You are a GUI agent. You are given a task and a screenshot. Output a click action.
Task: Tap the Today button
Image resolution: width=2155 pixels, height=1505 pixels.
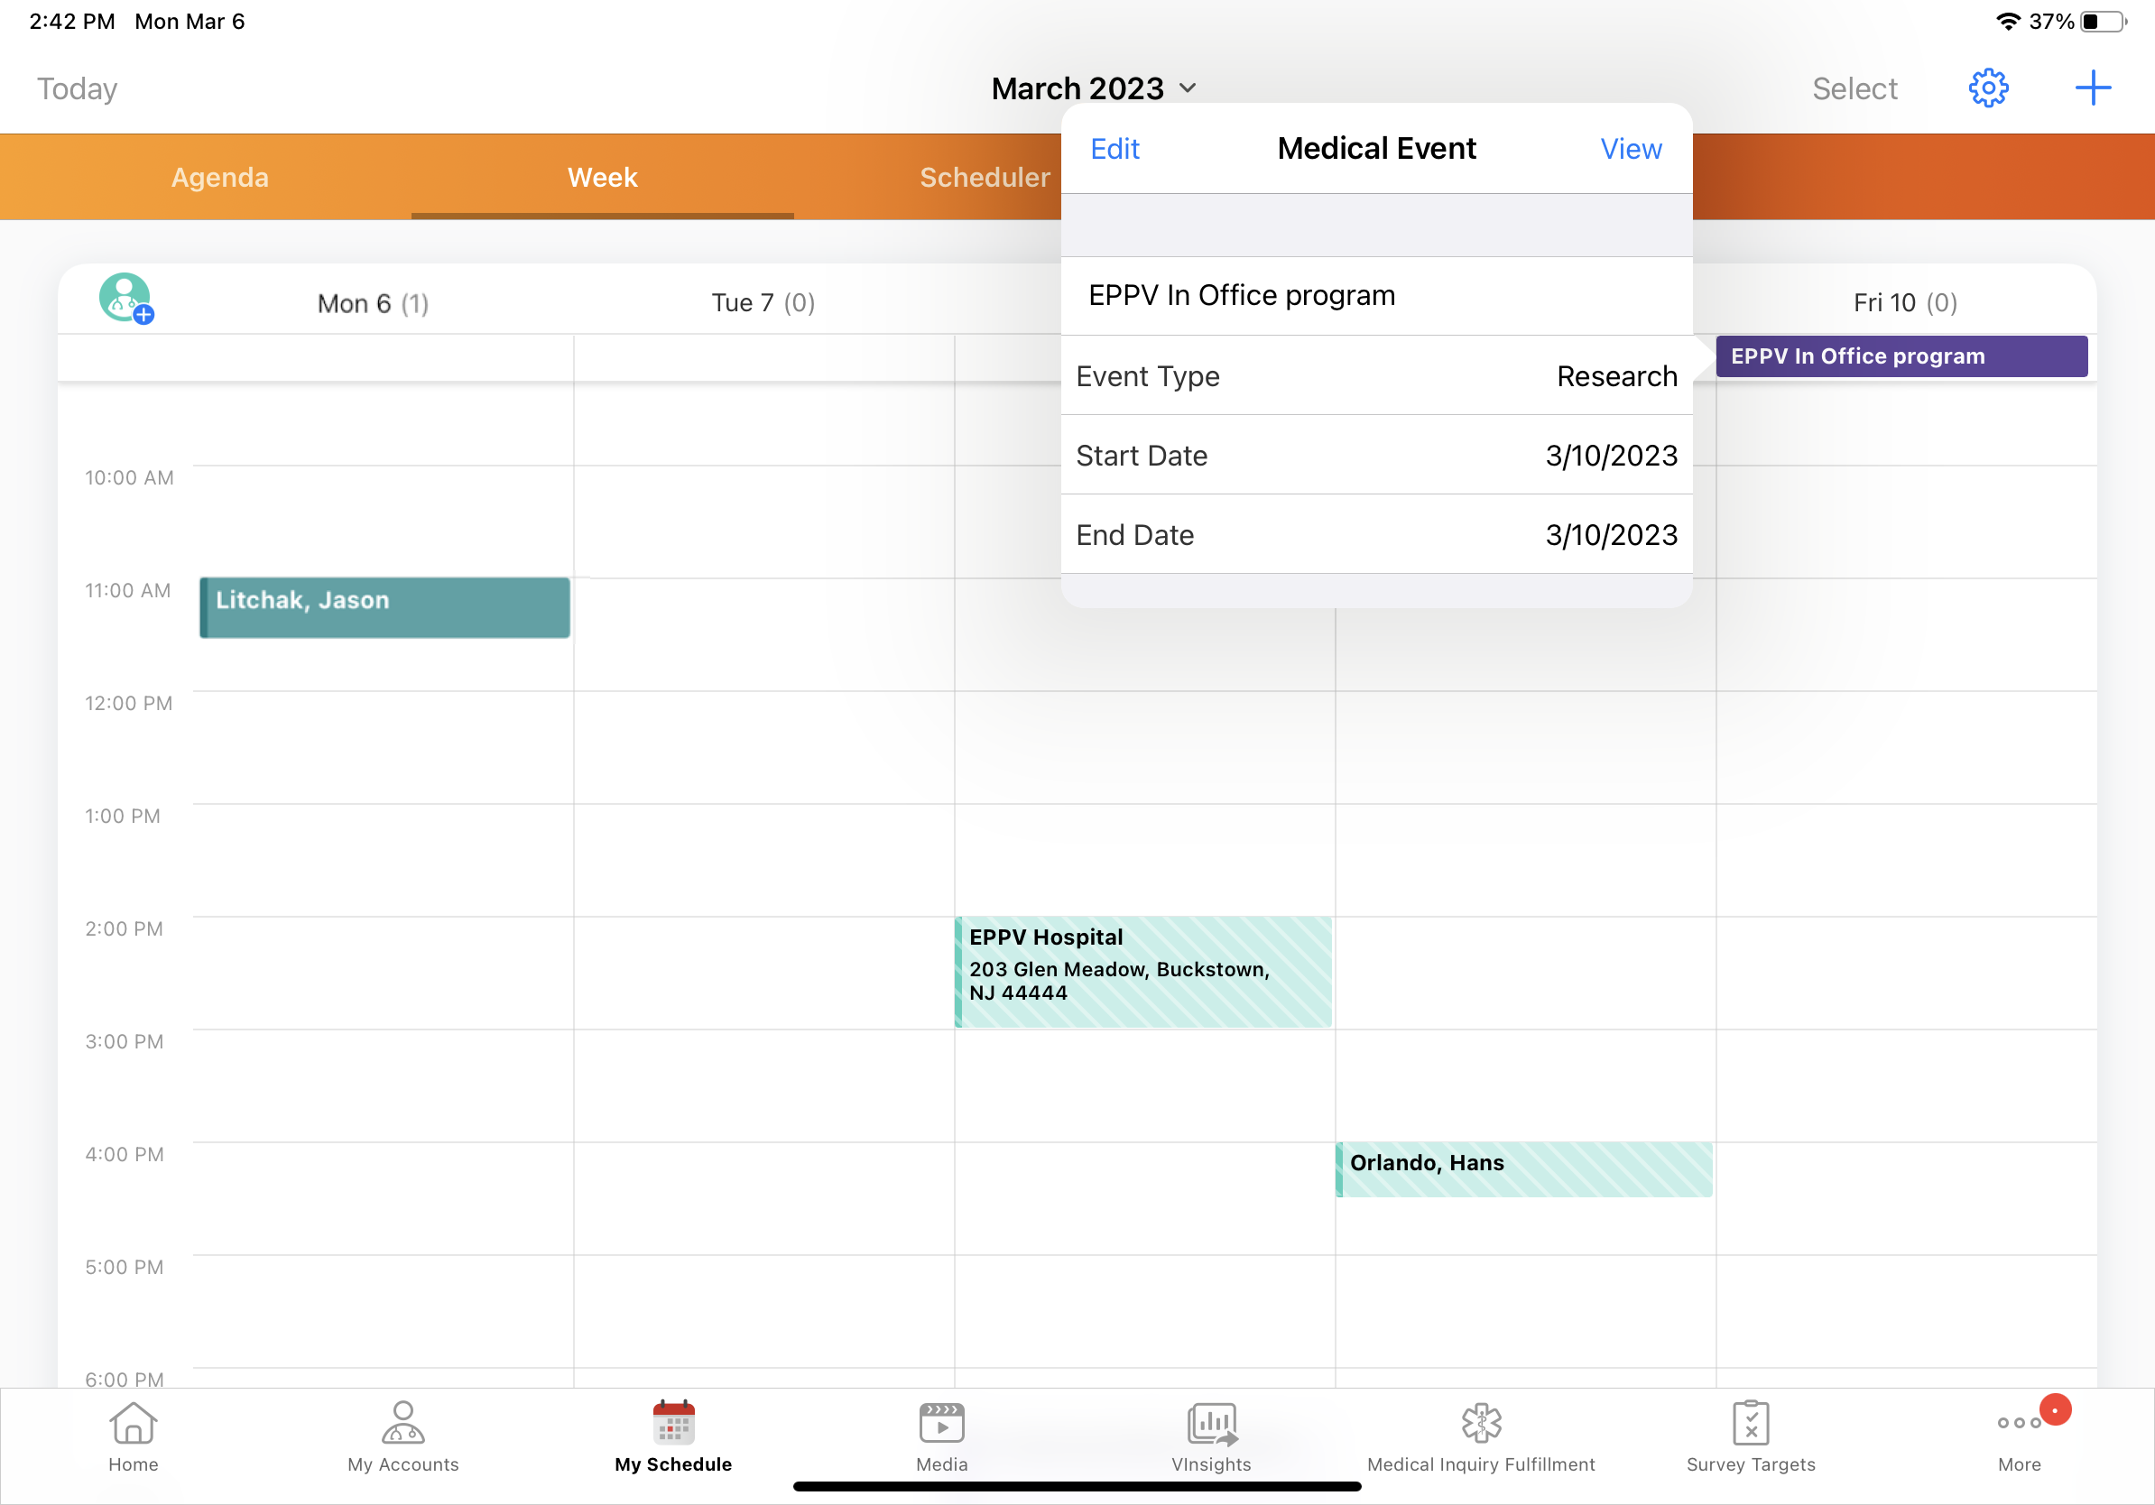tap(77, 88)
